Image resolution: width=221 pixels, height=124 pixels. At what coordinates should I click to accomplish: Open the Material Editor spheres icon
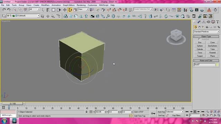click(x=185, y=10)
